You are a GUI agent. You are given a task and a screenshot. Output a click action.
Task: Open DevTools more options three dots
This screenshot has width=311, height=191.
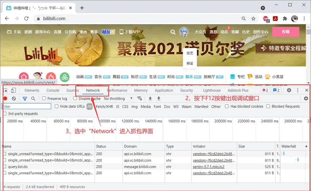pos(297,90)
